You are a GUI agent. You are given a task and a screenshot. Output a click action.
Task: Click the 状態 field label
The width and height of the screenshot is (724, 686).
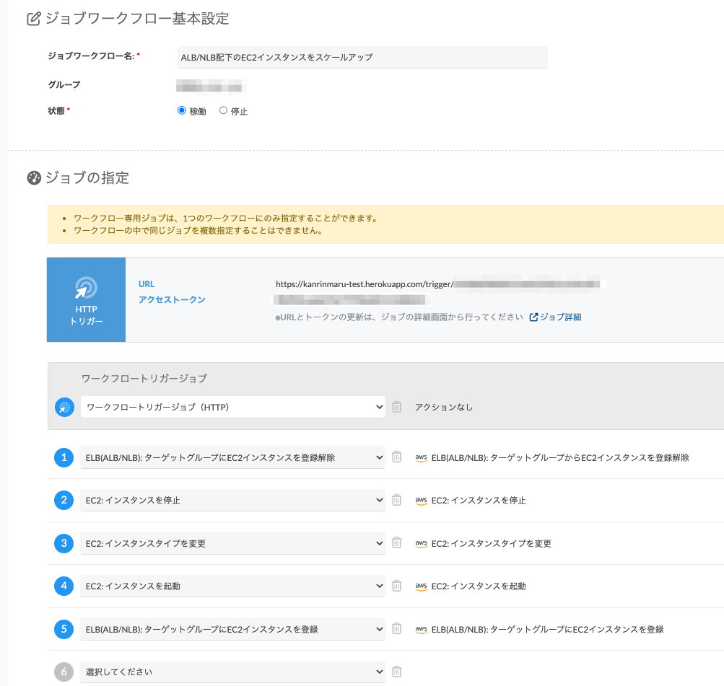[56, 110]
